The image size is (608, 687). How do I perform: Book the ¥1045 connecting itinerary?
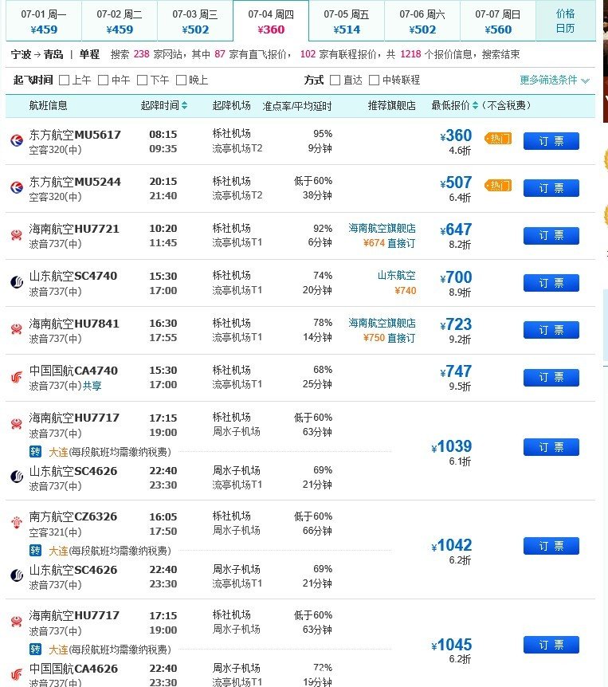[551, 645]
